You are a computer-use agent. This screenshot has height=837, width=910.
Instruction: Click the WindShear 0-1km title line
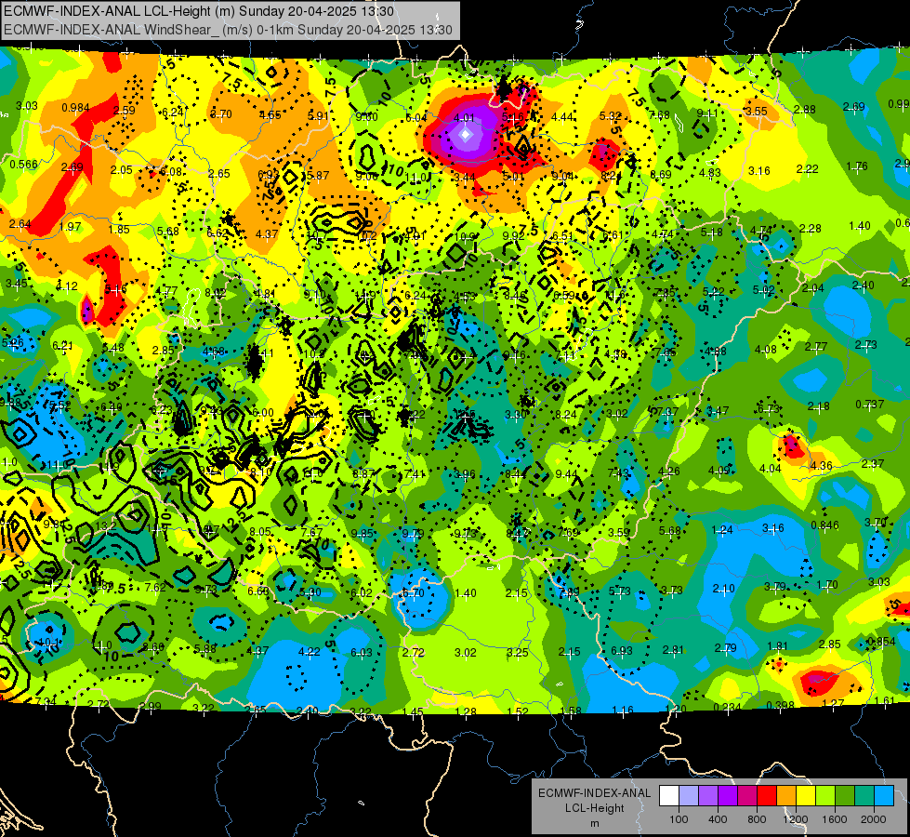point(228,30)
